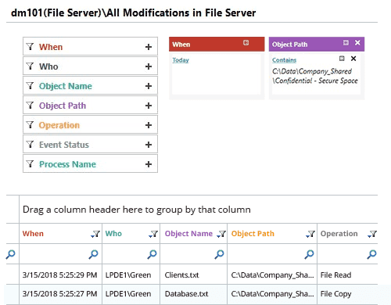
Task: Add Process Name filter via plus icon
Action: 149,164
